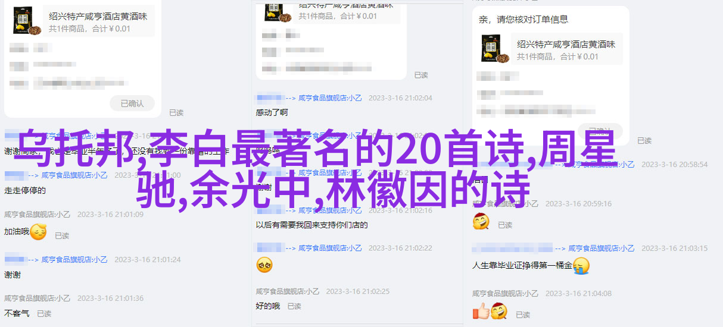Click the thinking emoji sent at 20:59:14

click(x=481, y=222)
